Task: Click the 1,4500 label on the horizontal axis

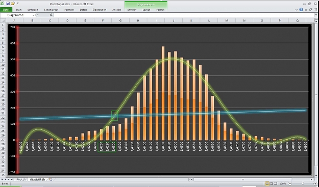Action: (175, 146)
